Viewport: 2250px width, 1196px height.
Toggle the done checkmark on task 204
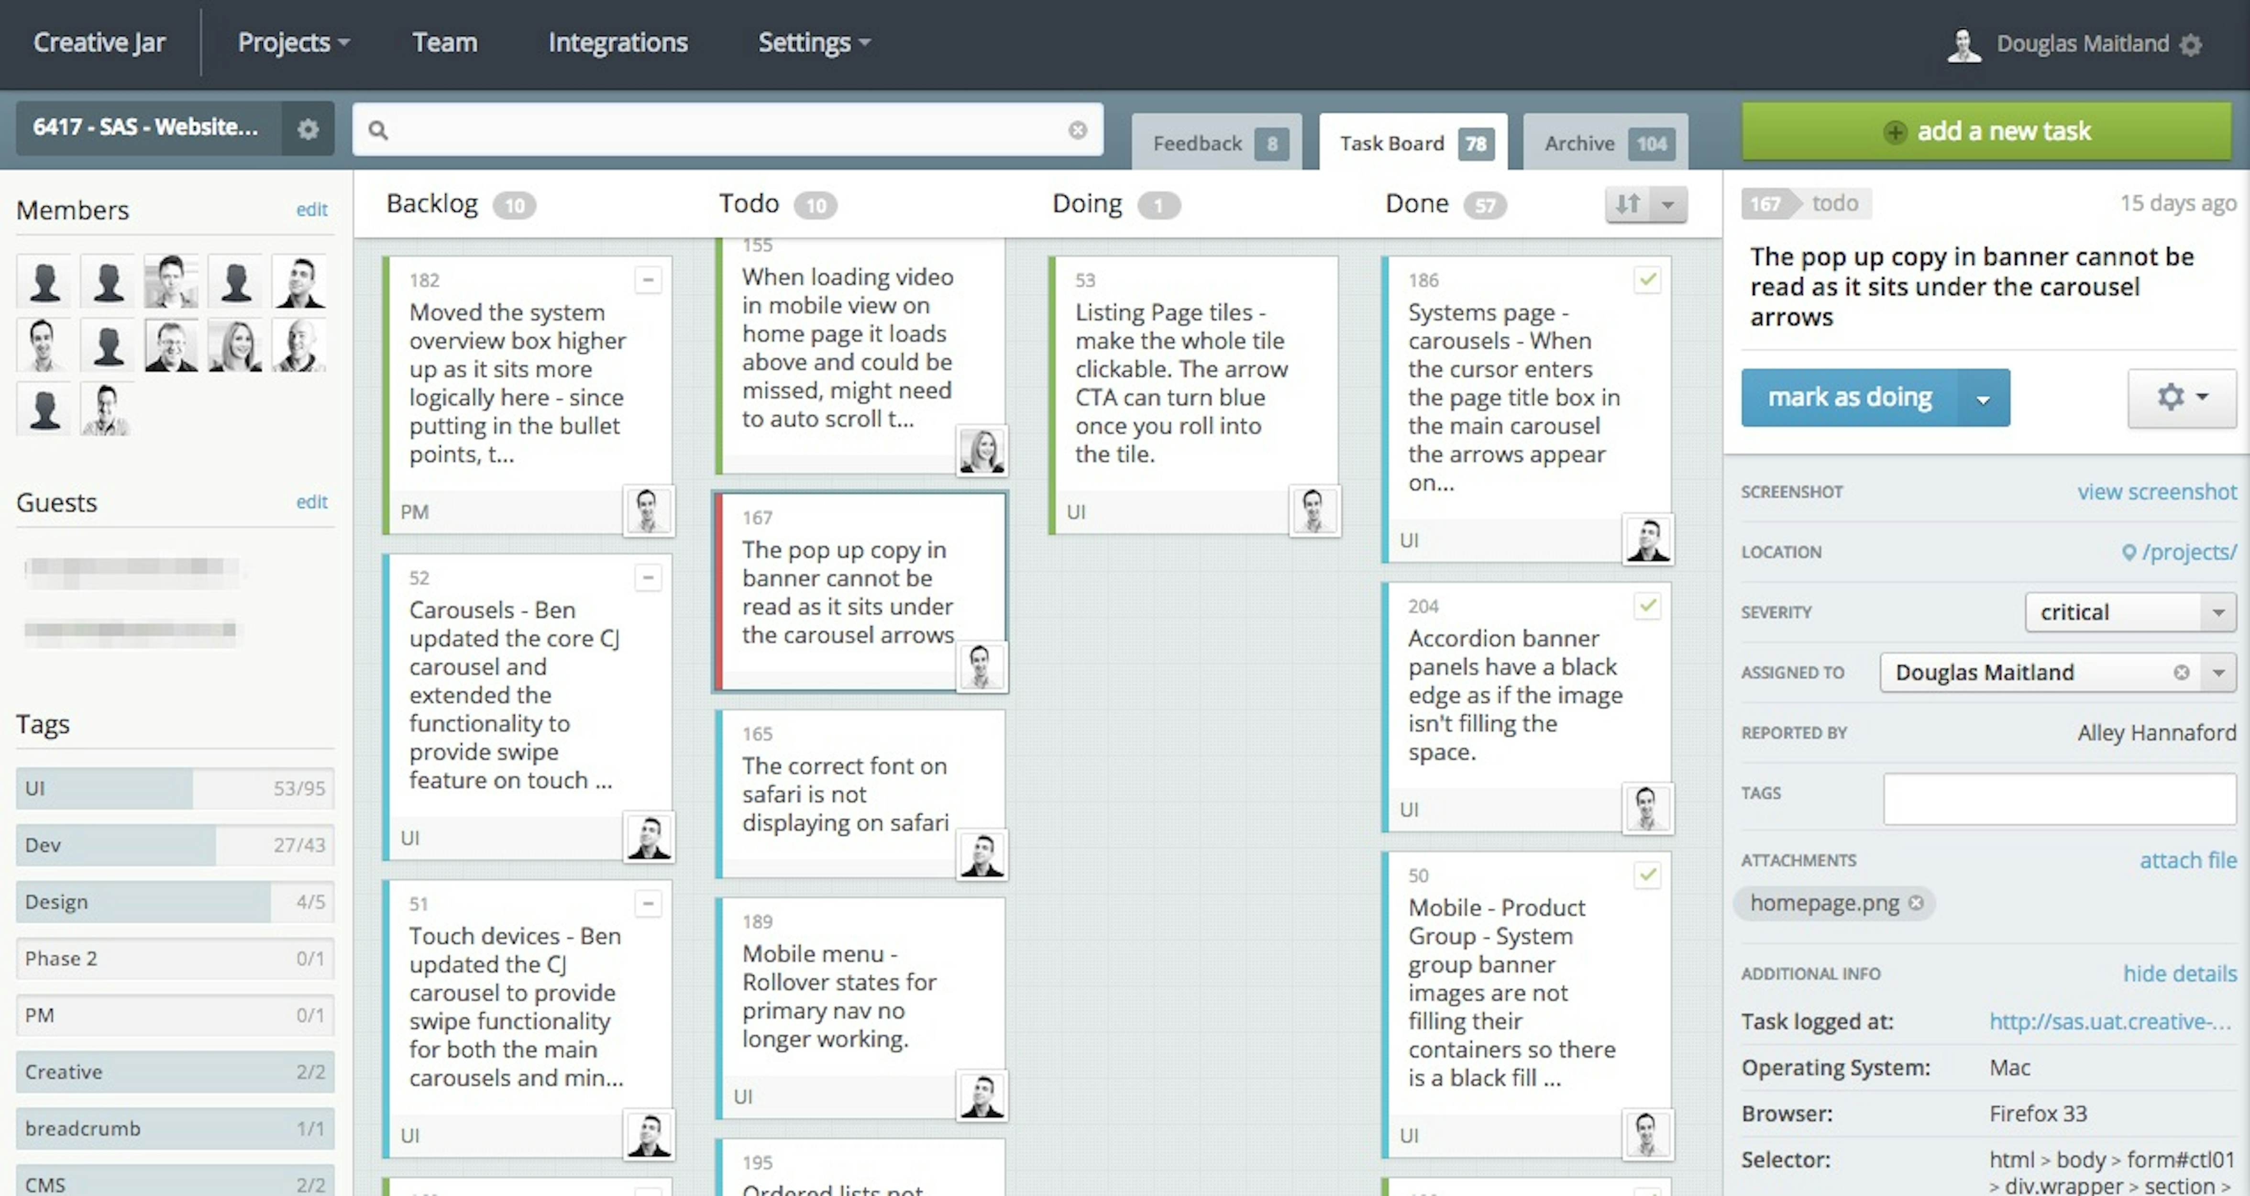tap(1647, 606)
